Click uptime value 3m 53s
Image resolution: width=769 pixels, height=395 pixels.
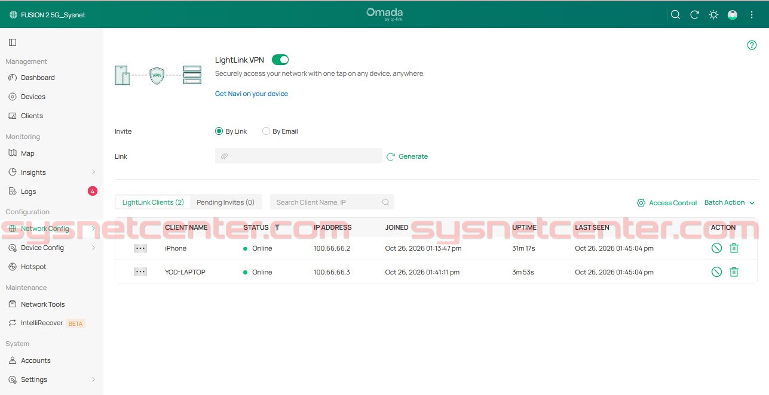coord(523,272)
